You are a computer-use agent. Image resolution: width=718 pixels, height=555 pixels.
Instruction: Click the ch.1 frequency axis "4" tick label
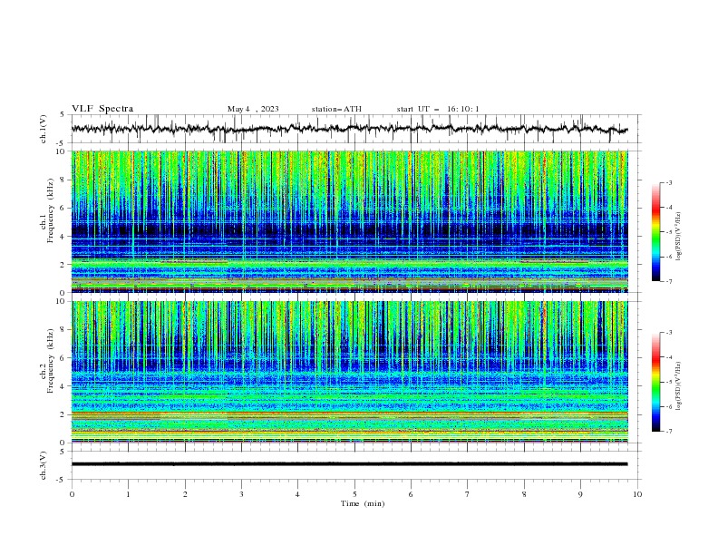point(64,237)
